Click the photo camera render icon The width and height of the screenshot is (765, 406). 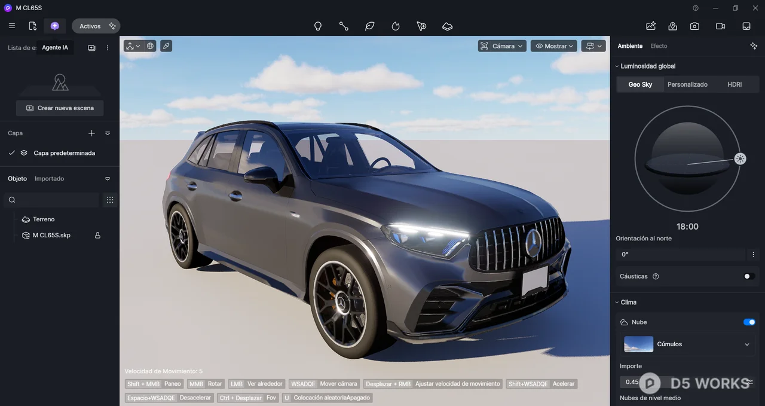tap(694, 26)
